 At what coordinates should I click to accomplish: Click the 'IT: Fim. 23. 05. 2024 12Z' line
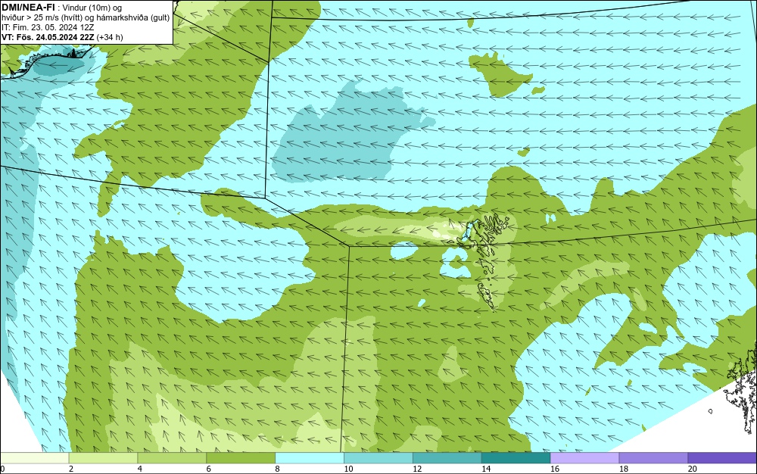[48, 27]
